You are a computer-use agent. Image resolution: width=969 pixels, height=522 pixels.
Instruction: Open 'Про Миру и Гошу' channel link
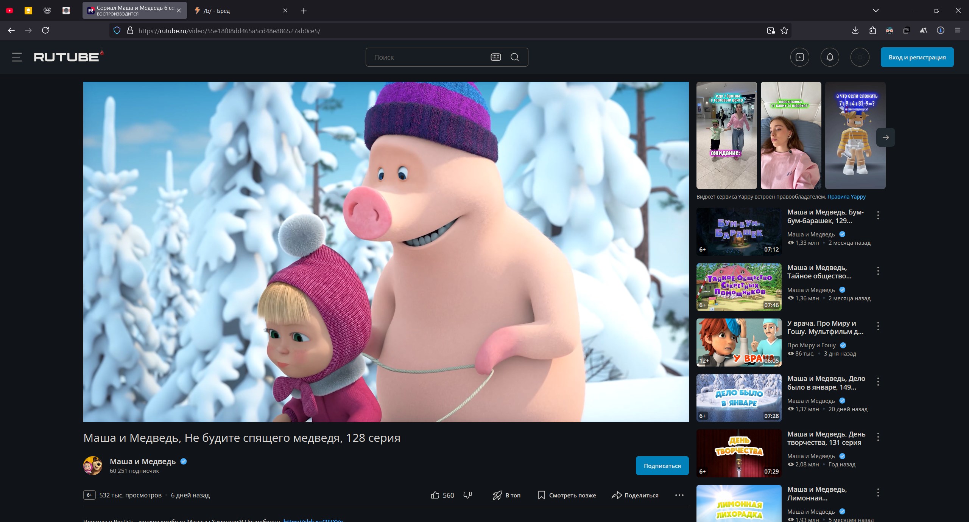tap(812, 345)
